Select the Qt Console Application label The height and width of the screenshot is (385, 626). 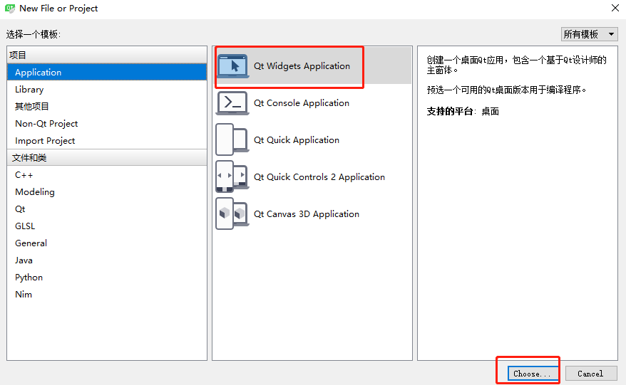pos(302,103)
